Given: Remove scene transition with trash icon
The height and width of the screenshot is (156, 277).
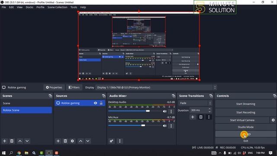Looking at the screenshot, I should (x=201, y=117).
